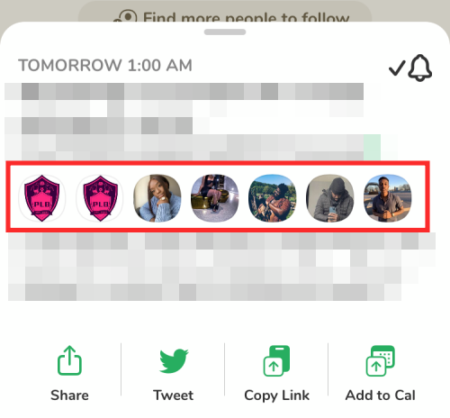450x418 pixels.
Task: Open the first PLB shield avatar
Action: (x=41, y=198)
